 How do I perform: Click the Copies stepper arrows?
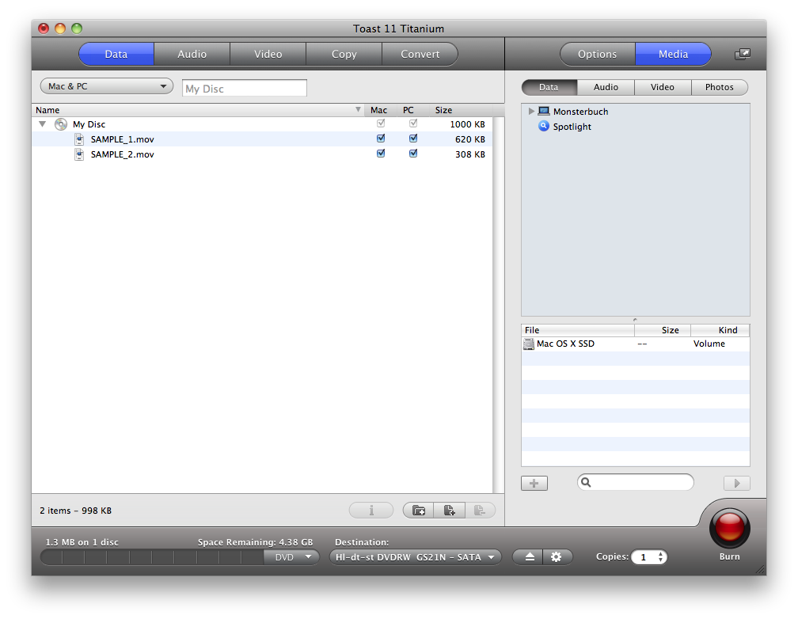660,557
